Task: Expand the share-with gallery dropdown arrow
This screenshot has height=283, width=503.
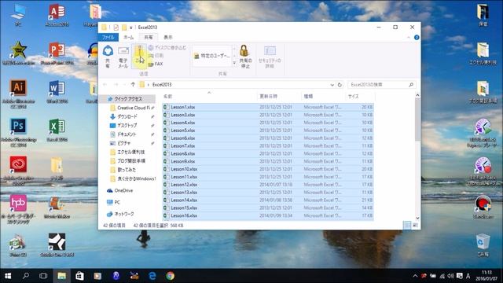Action: coord(234,63)
